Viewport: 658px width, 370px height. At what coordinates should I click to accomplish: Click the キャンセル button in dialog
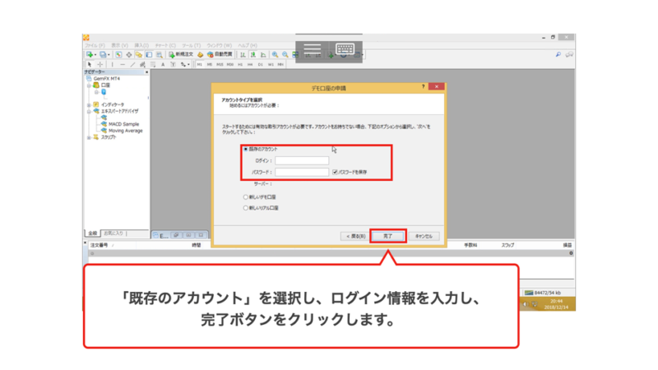424,236
